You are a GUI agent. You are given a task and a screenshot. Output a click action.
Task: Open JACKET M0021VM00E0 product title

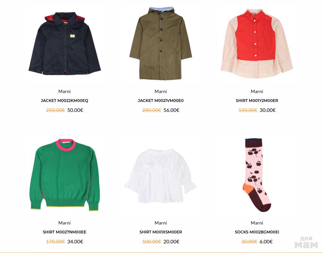click(161, 101)
